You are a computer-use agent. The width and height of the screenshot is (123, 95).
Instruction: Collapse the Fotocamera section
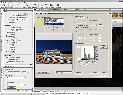(x=4, y=25)
